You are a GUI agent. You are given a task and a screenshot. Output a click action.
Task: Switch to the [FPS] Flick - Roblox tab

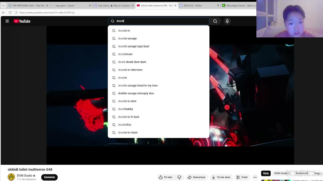pyautogui.click(x=199, y=5)
